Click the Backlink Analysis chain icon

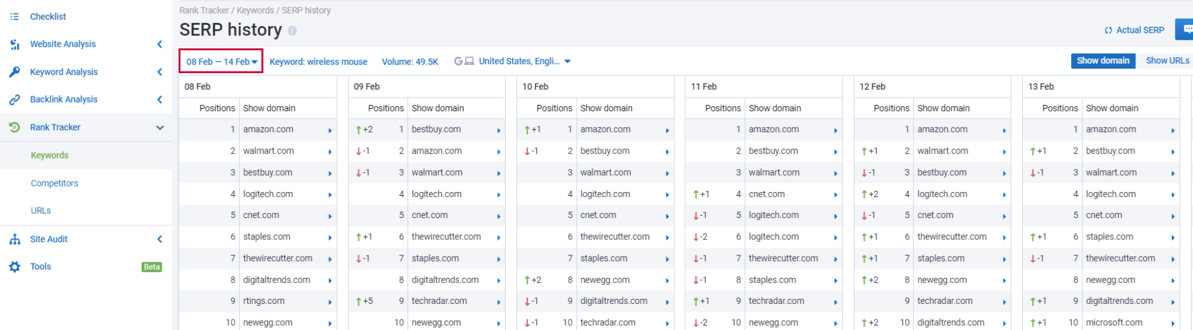pyautogui.click(x=14, y=99)
